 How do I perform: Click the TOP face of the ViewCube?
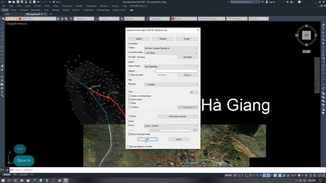point(307,35)
